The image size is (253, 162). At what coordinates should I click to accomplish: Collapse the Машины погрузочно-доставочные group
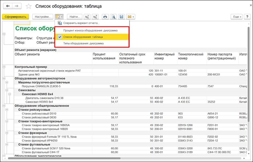coord(7,82)
